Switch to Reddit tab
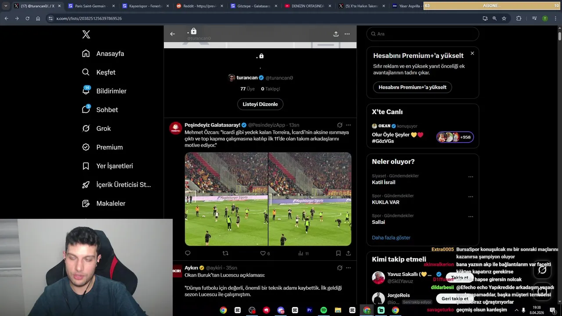This screenshot has width=562, height=316. (199, 6)
